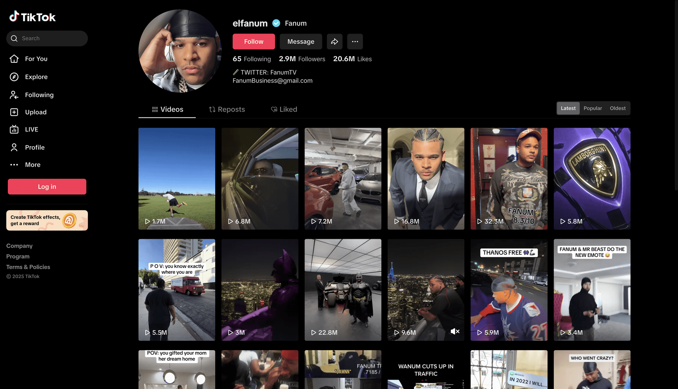Sort videos by Latest
This screenshot has width=678, height=389.
[568, 108]
